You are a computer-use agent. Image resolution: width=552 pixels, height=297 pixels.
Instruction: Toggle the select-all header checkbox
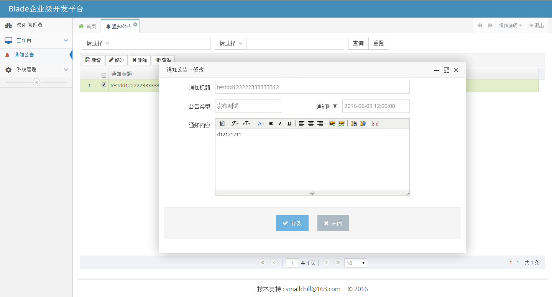(x=103, y=75)
